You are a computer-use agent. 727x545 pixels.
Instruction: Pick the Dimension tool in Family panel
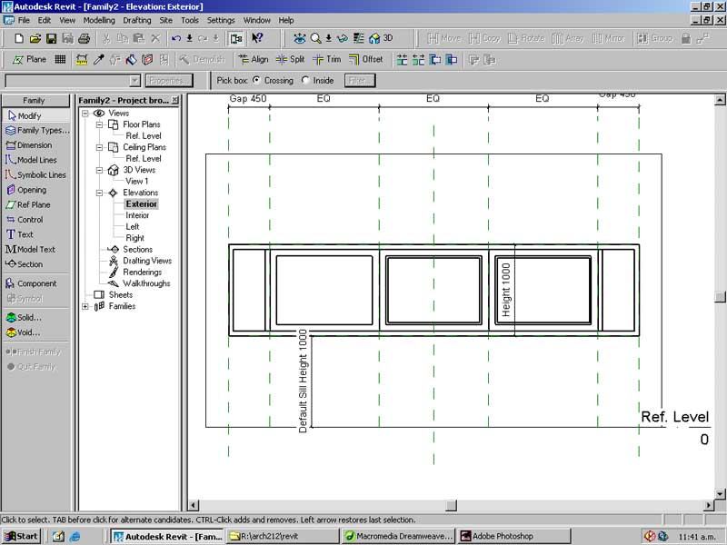point(34,145)
